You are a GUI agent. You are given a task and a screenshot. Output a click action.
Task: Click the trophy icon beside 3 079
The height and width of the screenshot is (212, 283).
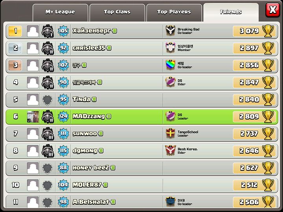pos(268,31)
